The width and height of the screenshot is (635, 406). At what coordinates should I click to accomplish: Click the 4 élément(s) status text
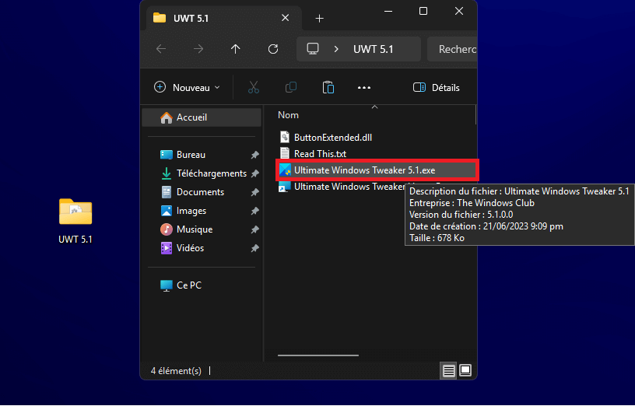pos(176,371)
